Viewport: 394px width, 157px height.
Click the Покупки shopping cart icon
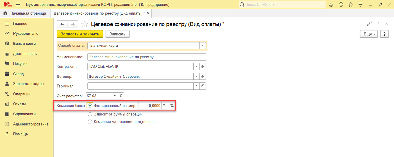7,64
